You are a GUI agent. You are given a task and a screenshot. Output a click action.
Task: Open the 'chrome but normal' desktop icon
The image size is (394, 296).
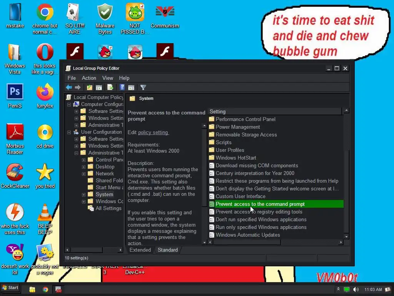(x=45, y=18)
